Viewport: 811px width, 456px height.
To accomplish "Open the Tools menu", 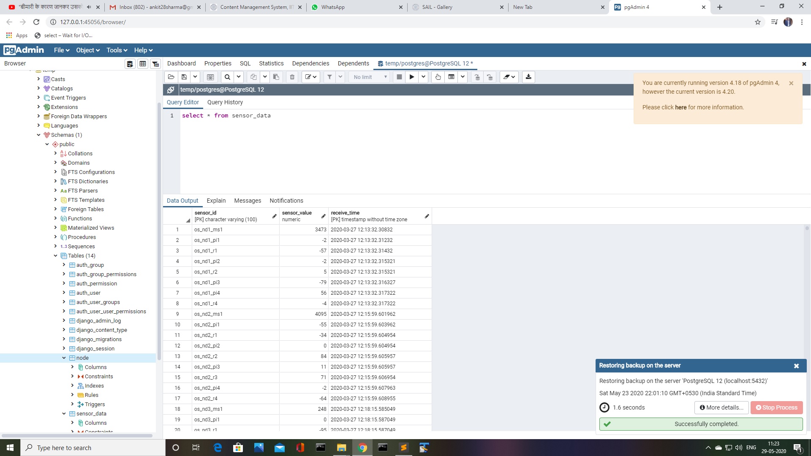I will pyautogui.click(x=117, y=50).
